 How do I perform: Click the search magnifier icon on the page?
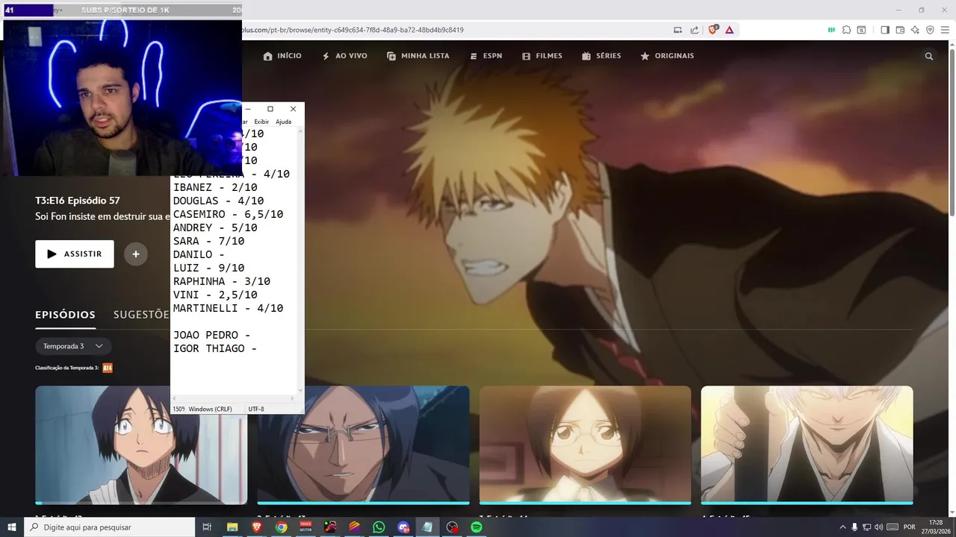tap(929, 56)
